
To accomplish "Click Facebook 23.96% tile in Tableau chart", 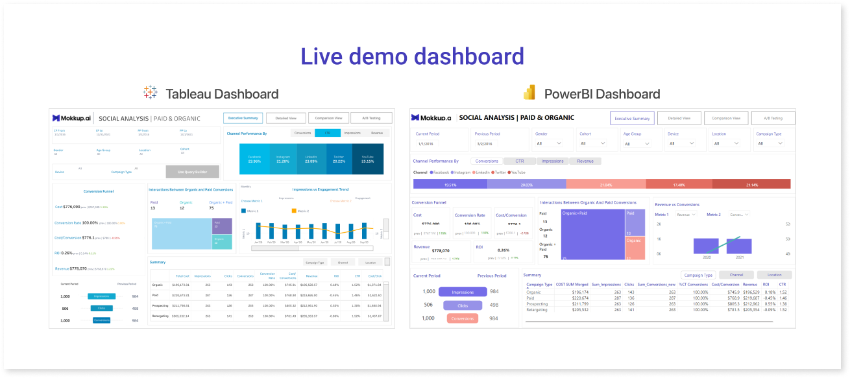I will [x=254, y=159].
